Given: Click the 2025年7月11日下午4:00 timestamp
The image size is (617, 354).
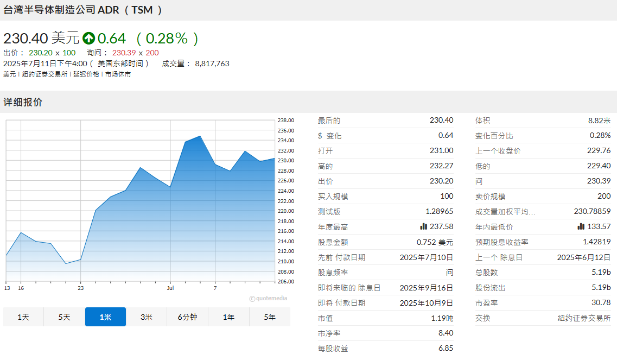Looking at the screenshot, I should 45,64.
